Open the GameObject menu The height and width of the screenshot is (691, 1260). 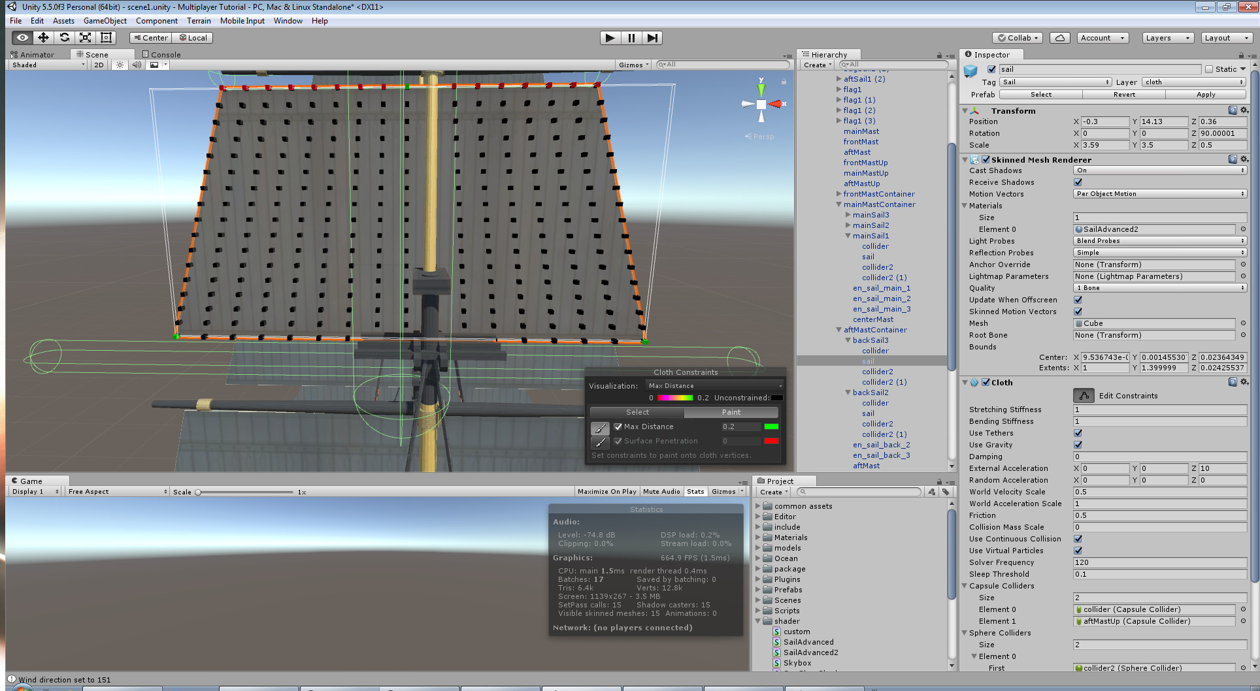coord(105,20)
